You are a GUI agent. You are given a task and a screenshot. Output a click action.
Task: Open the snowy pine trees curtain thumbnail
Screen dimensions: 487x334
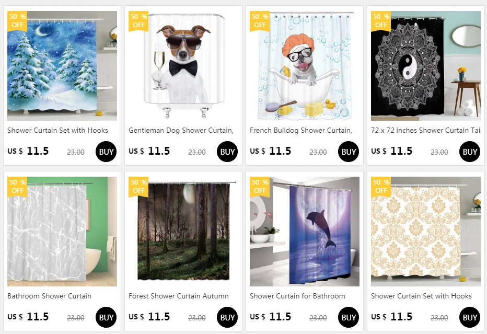tap(62, 65)
